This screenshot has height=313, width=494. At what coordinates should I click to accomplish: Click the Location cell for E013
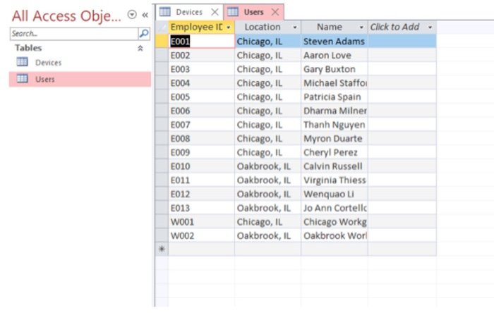click(x=267, y=208)
